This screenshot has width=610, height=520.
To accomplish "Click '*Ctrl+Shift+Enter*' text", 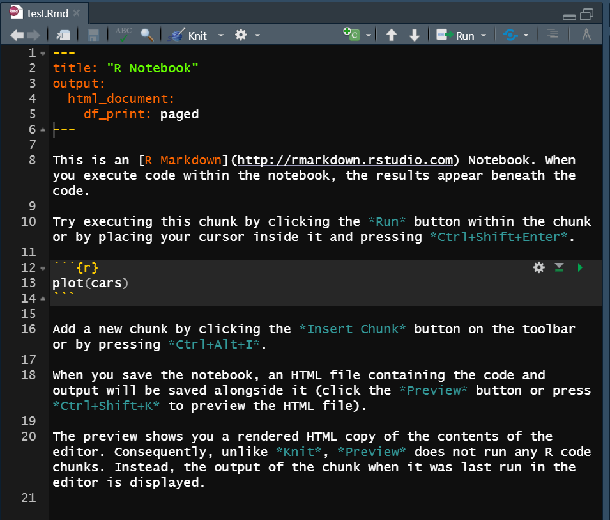I will [499, 237].
